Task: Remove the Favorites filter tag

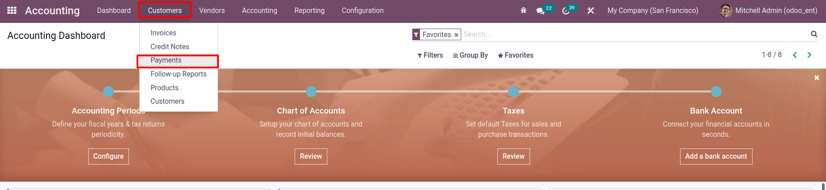Action: [x=456, y=35]
